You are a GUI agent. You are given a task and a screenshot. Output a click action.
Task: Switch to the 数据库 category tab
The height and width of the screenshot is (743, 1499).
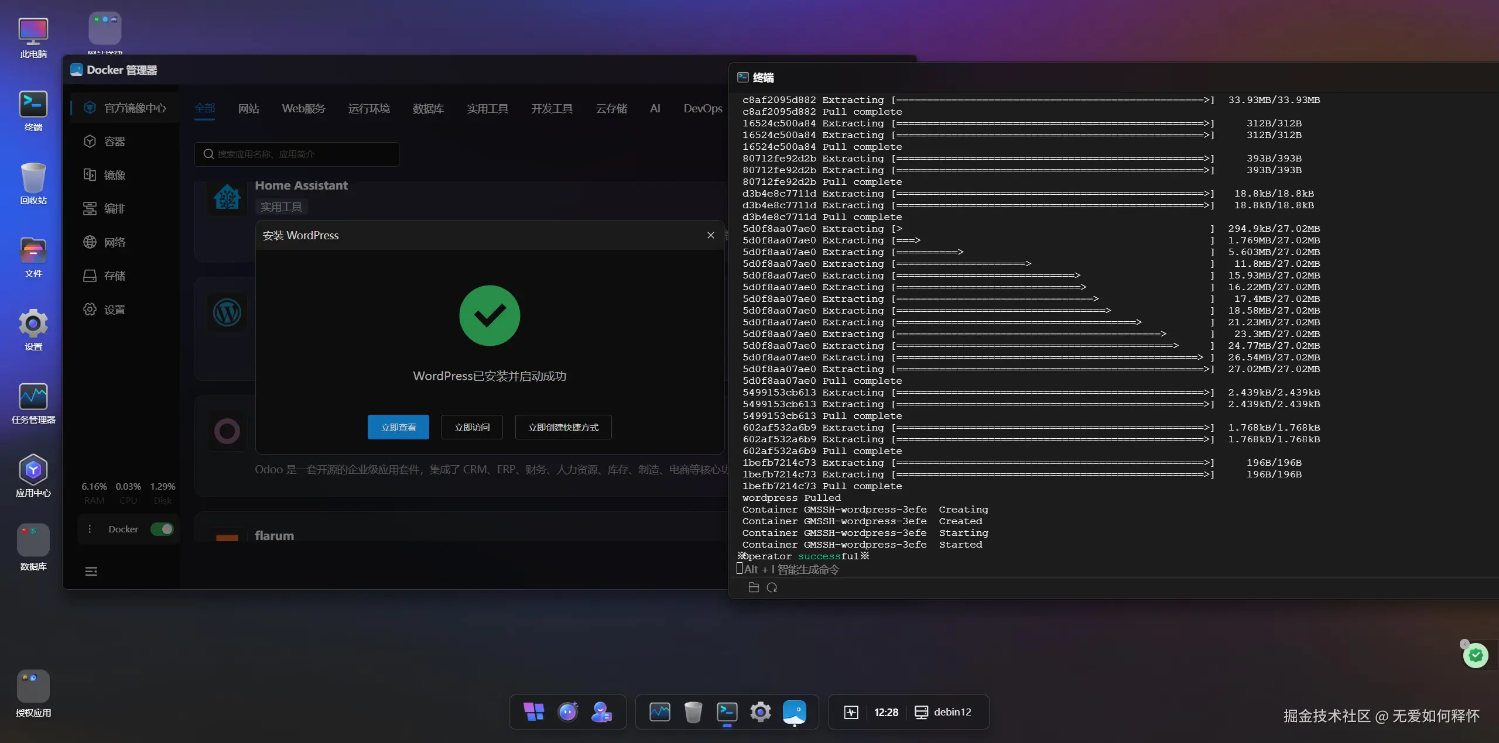point(428,109)
